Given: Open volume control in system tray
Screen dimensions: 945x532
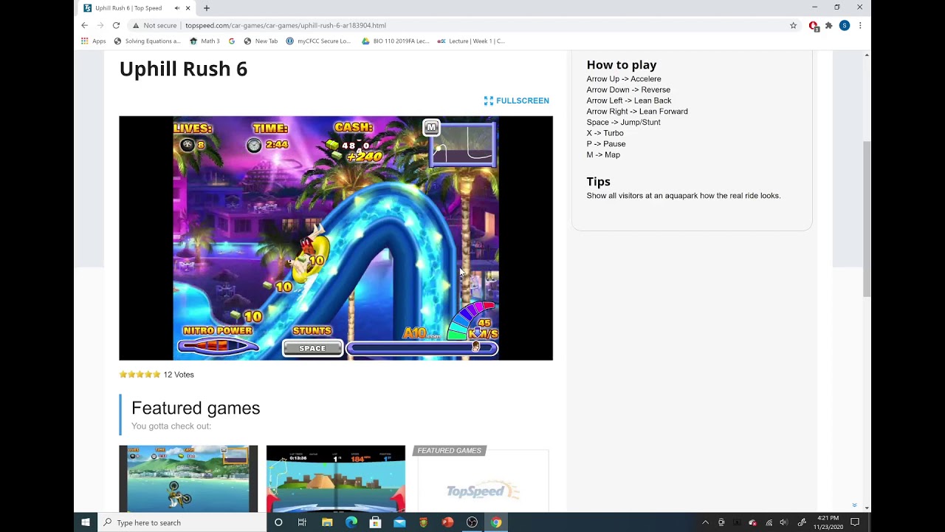Looking at the screenshot, I should [784, 522].
